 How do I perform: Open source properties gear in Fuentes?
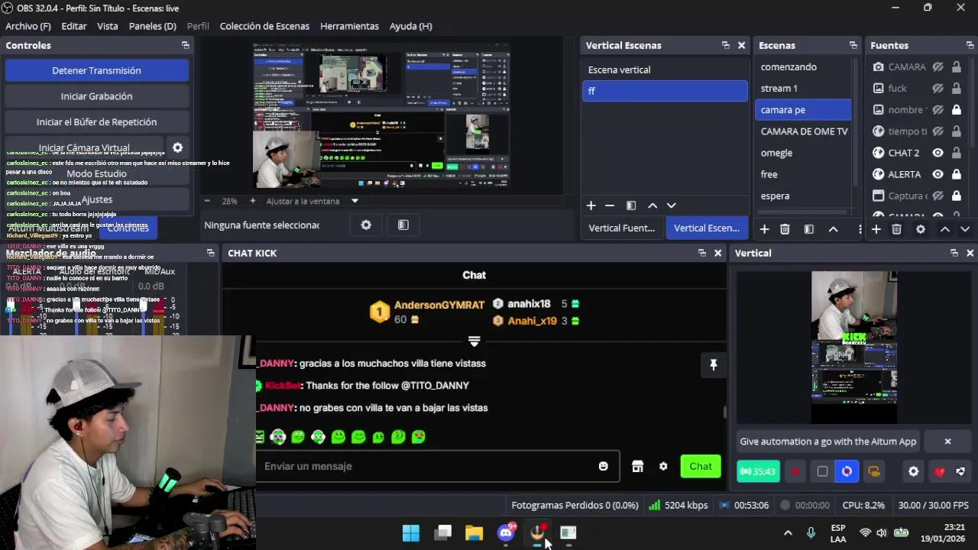tap(921, 229)
